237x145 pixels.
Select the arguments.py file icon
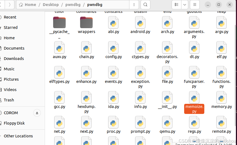click(x=194, y=23)
